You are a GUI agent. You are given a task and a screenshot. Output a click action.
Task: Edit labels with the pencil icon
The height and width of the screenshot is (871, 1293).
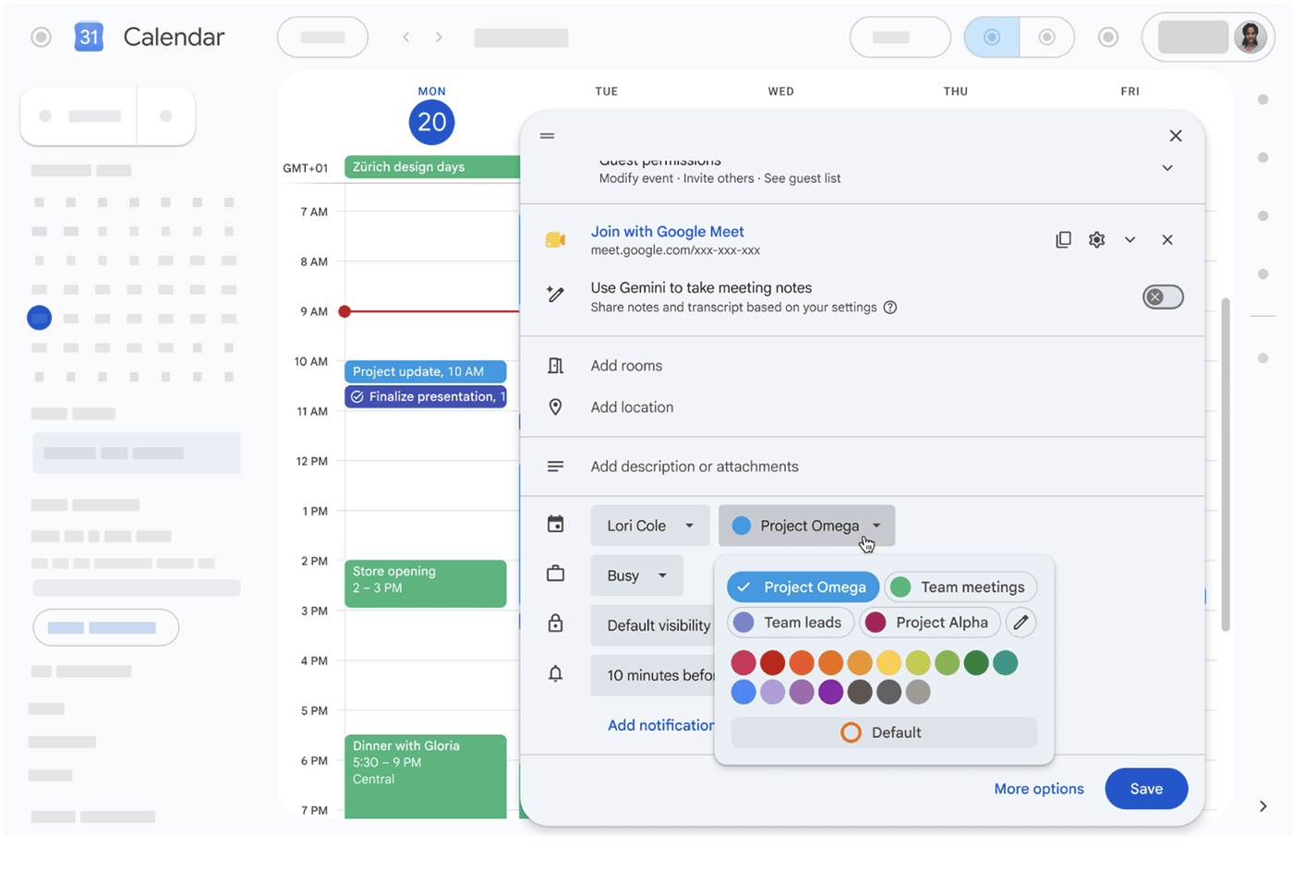[1021, 623]
